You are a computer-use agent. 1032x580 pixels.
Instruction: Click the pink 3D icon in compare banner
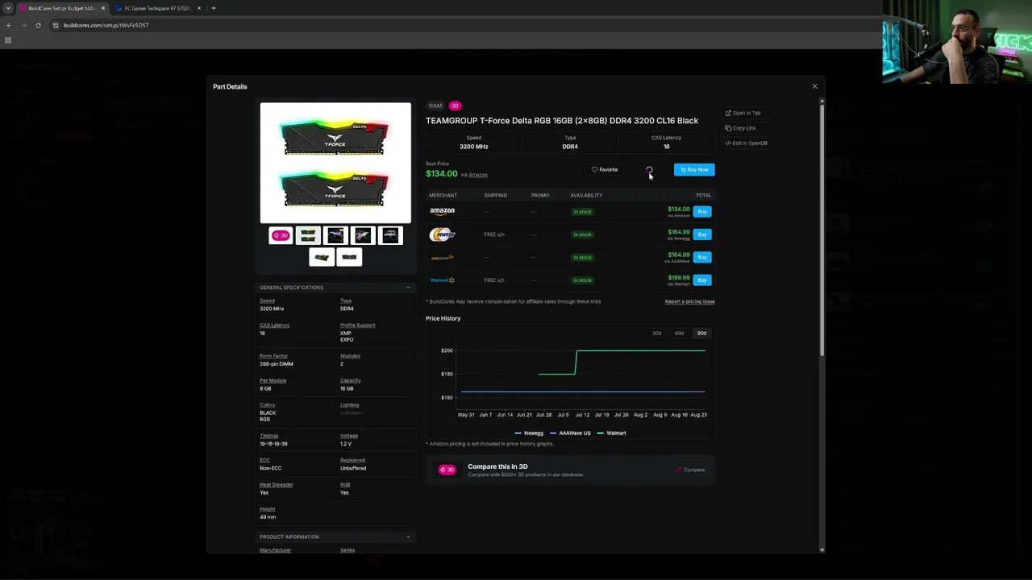coord(447,470)
